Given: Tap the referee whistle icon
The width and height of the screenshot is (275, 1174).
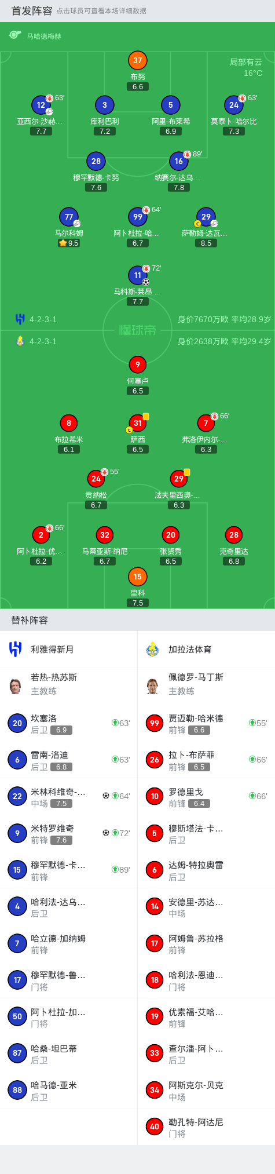Looking at the screenshot, I should point(15,35).
